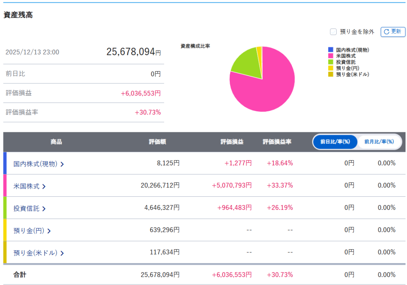Click green 投資信託 legend swatch
Viewport: 407px width, 285px height.
[x=330, y=62]
